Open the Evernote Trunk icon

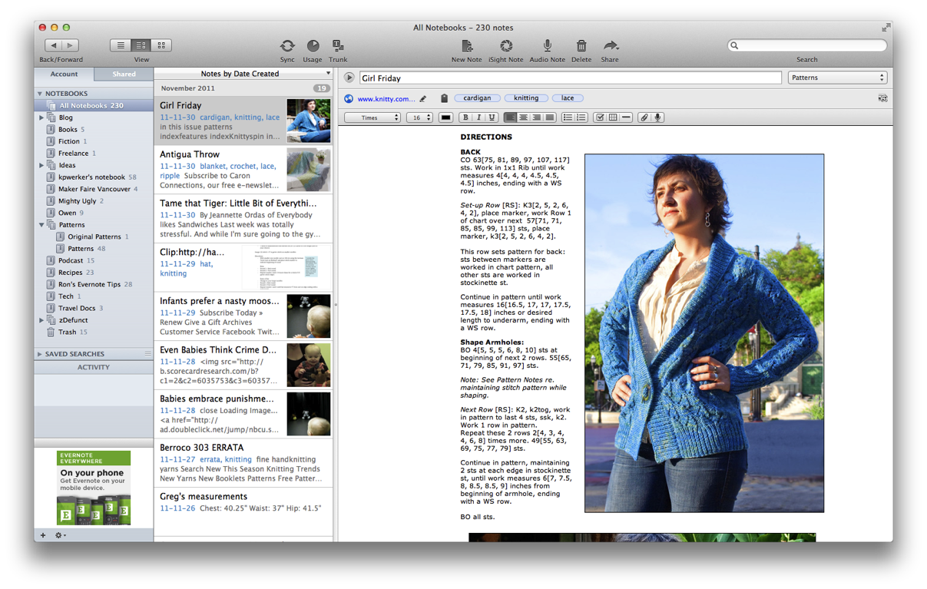(338, 46)
